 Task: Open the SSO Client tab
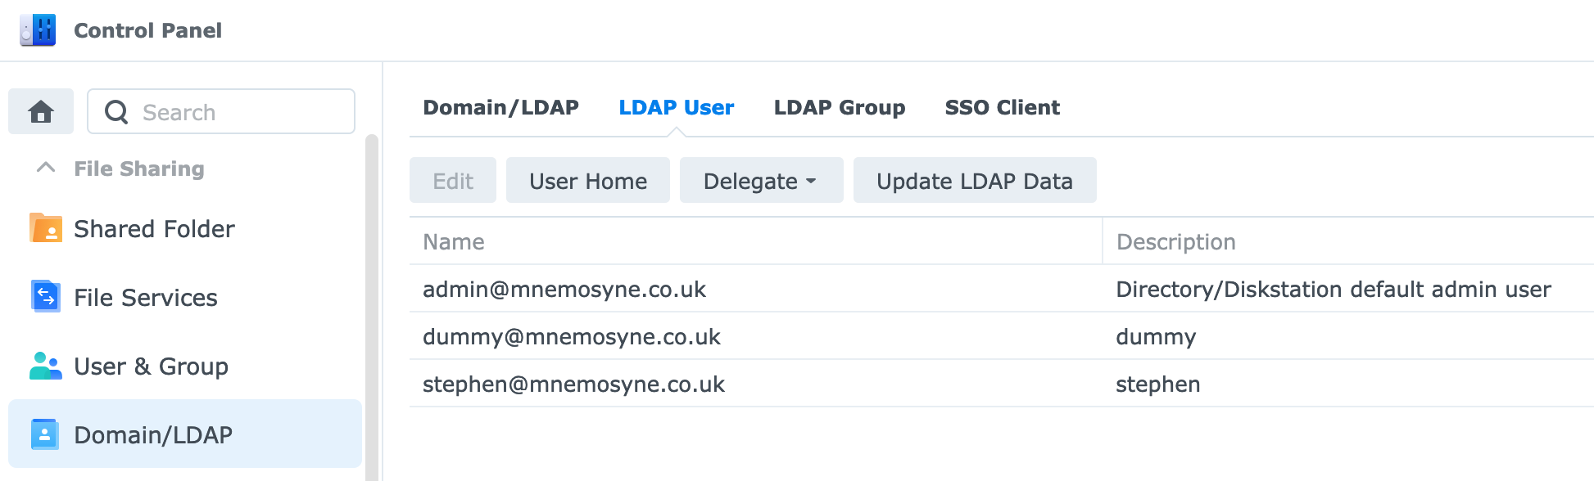1002,107
